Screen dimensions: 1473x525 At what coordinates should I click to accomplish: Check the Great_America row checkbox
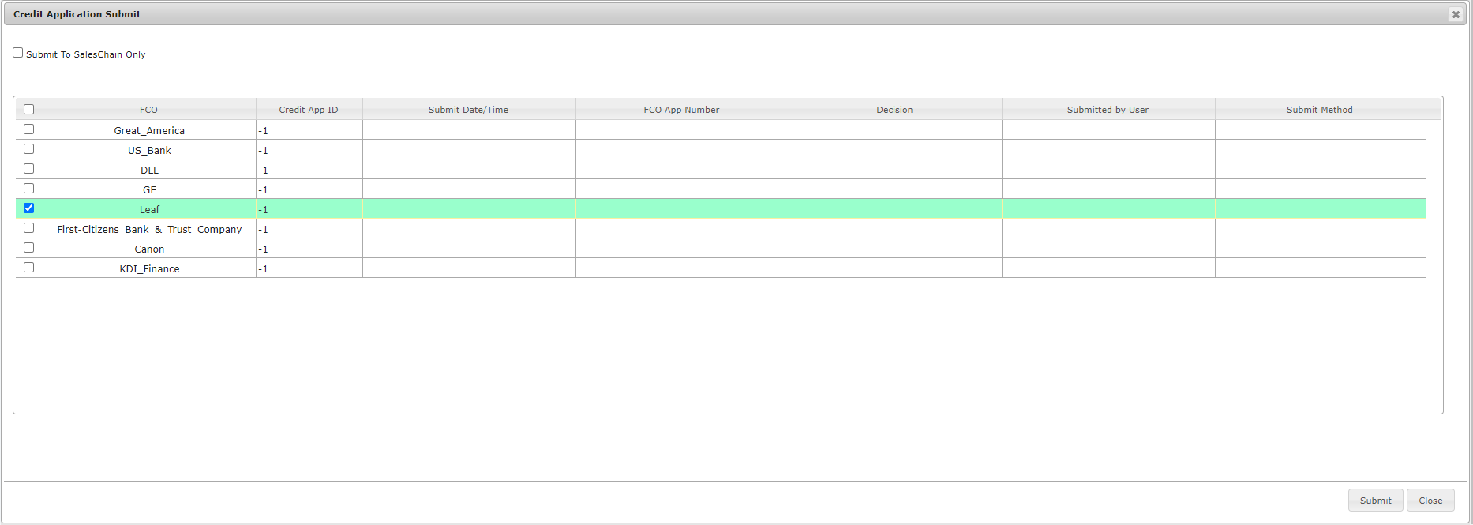click(29, 129)
